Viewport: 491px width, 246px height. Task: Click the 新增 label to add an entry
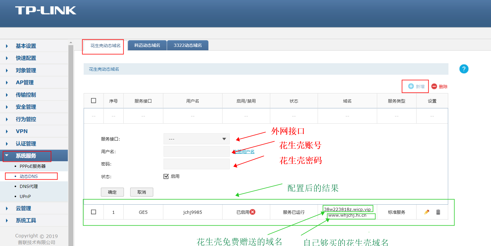[x=420, y=87]
